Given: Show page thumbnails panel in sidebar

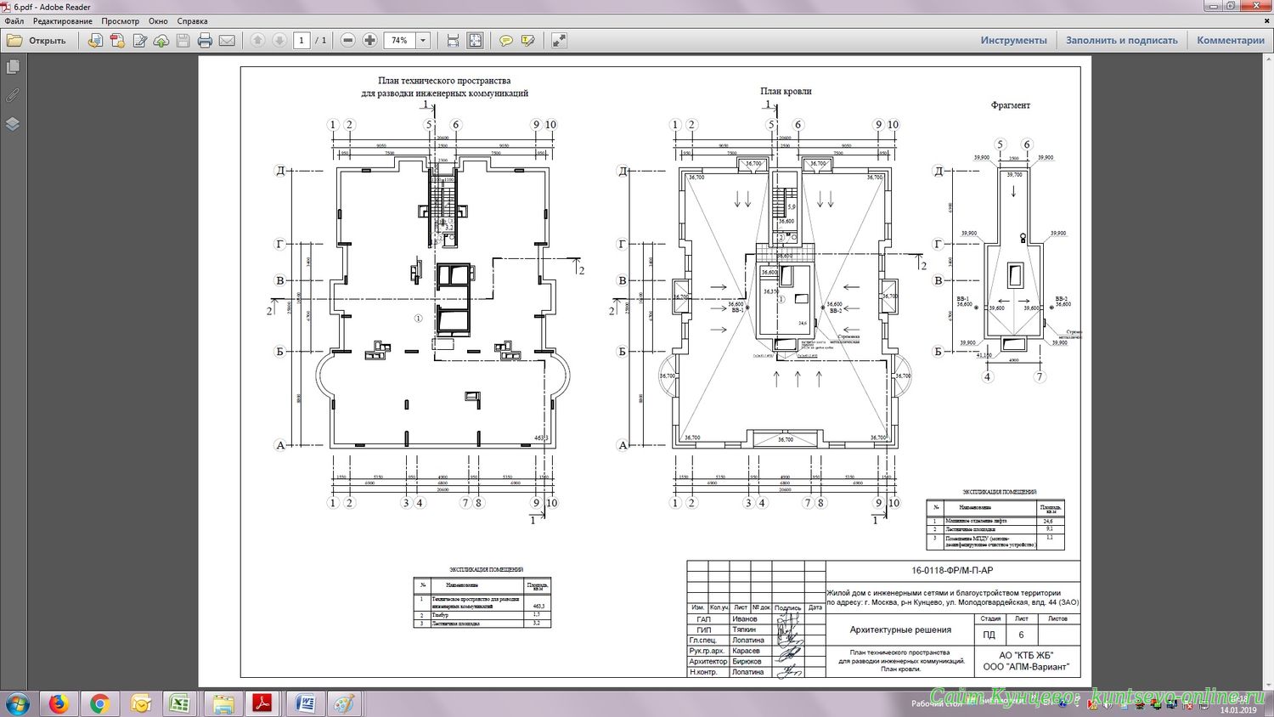Looking at the screenshot, I should click(x=13, y=66).
